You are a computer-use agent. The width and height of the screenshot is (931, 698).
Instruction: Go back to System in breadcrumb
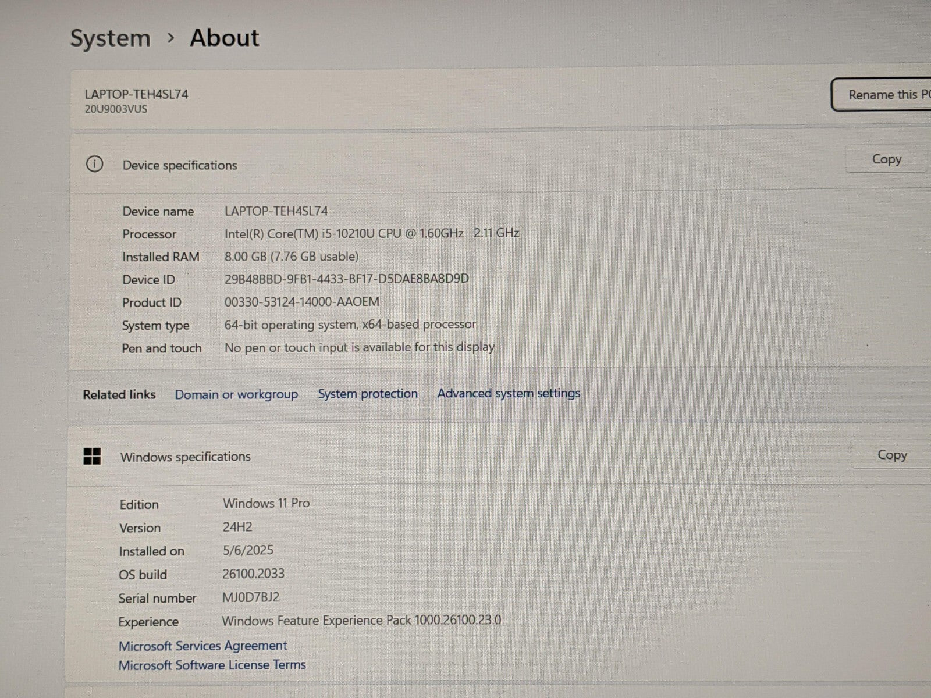[110, 38]
